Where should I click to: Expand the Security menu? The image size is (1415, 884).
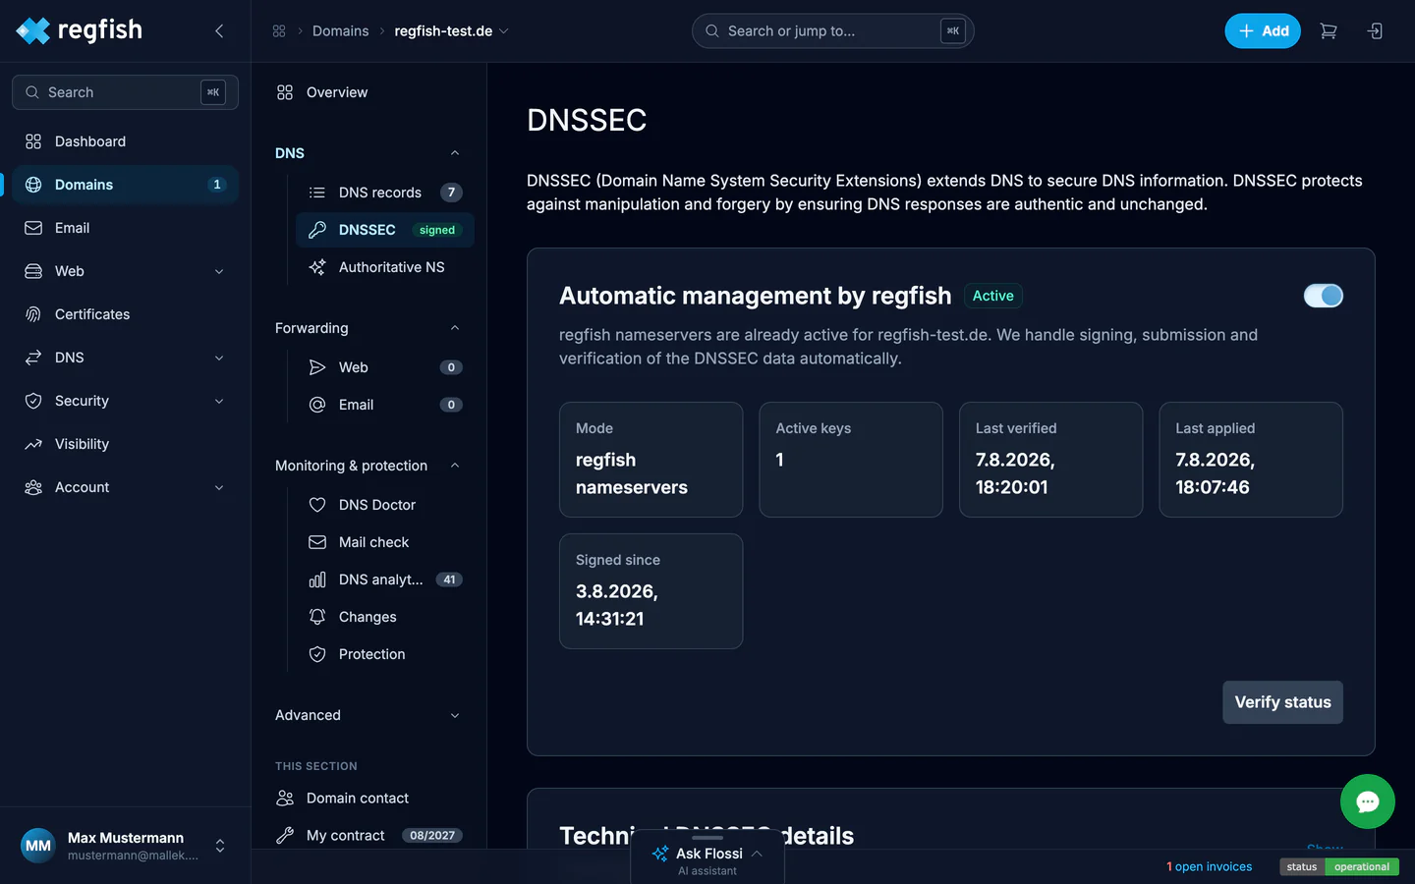[219, 401]
